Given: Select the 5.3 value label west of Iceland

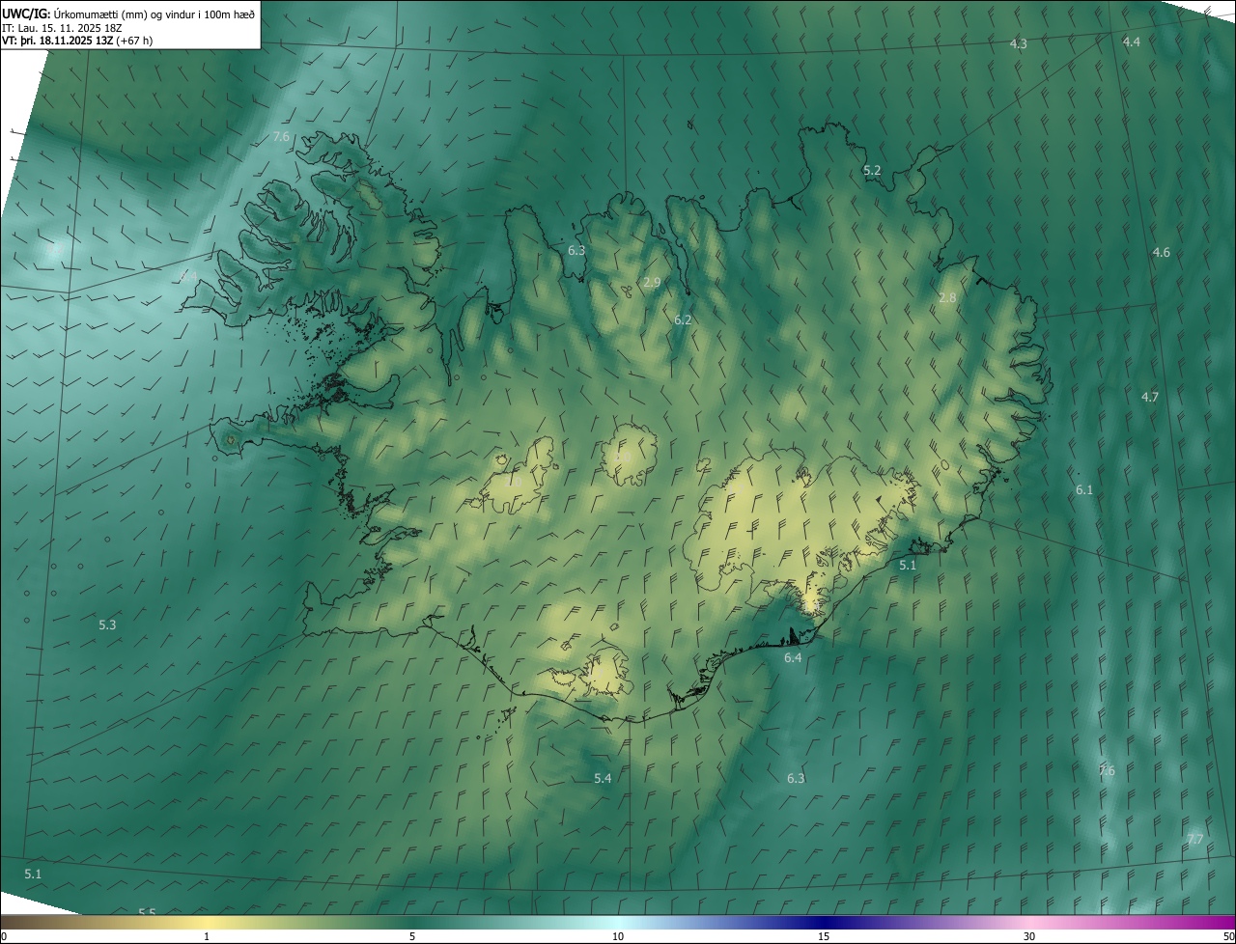Looking at the screenshot, I should pyautogui.click(x=107, y=625).
